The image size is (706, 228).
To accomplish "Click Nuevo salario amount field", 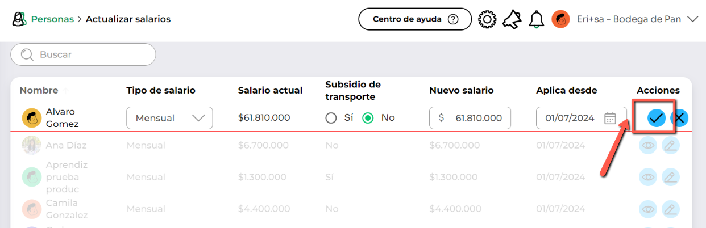I will (x=470, y=118).
